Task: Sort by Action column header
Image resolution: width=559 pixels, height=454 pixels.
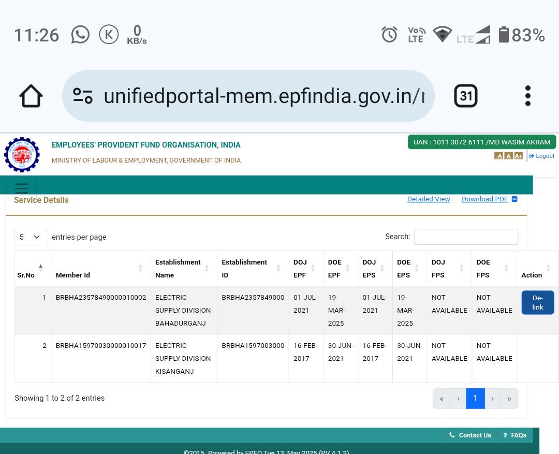Action: pyautogui.click(x=538, y=269)
